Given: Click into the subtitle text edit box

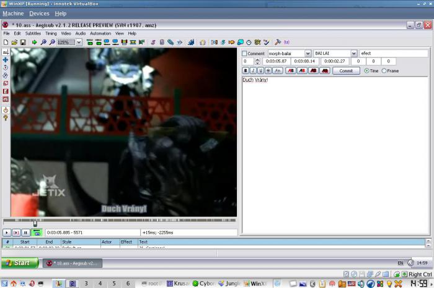Looking at the screenshot, I should coord(335,155).
